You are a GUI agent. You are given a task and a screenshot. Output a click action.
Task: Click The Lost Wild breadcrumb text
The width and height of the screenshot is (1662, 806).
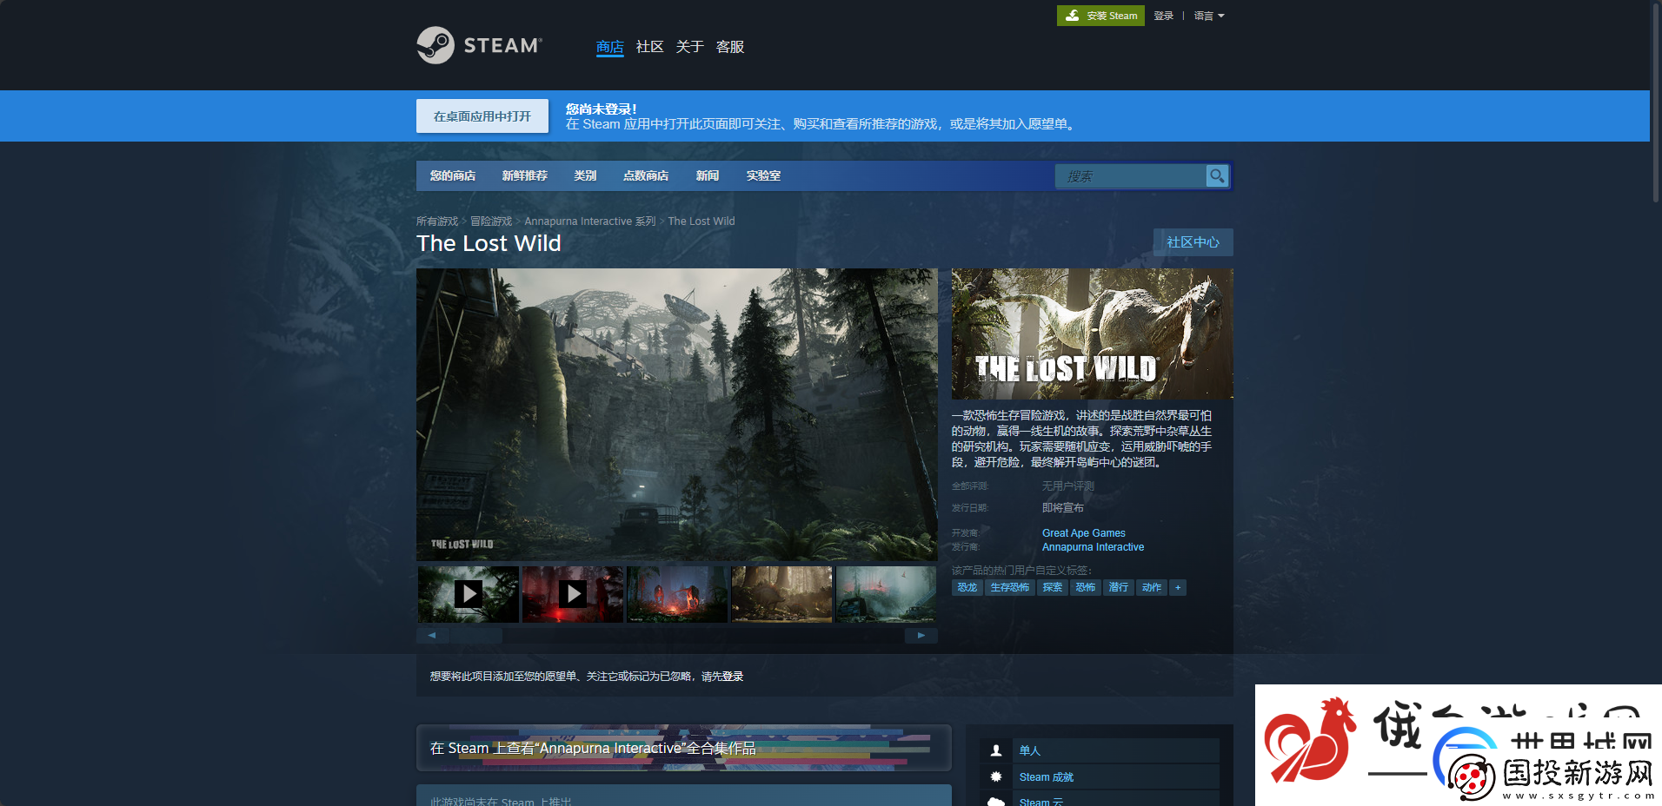coord(701,221)
